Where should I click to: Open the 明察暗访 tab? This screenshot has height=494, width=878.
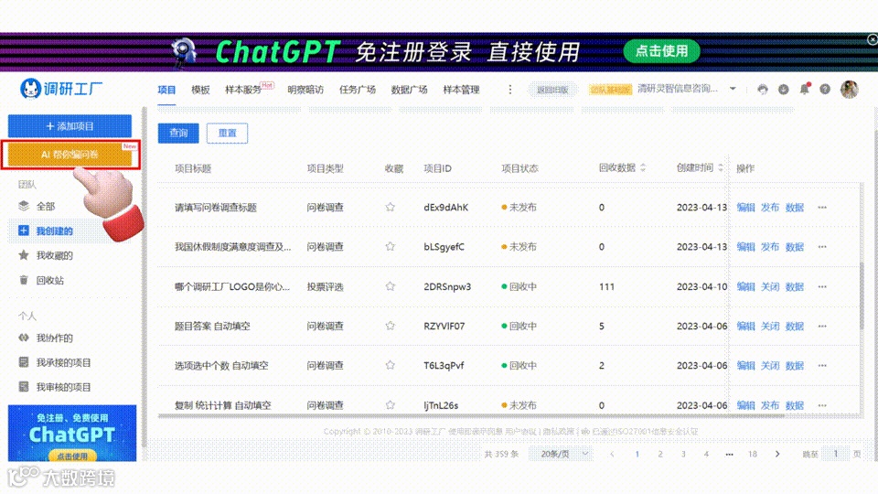coord(305,90)
